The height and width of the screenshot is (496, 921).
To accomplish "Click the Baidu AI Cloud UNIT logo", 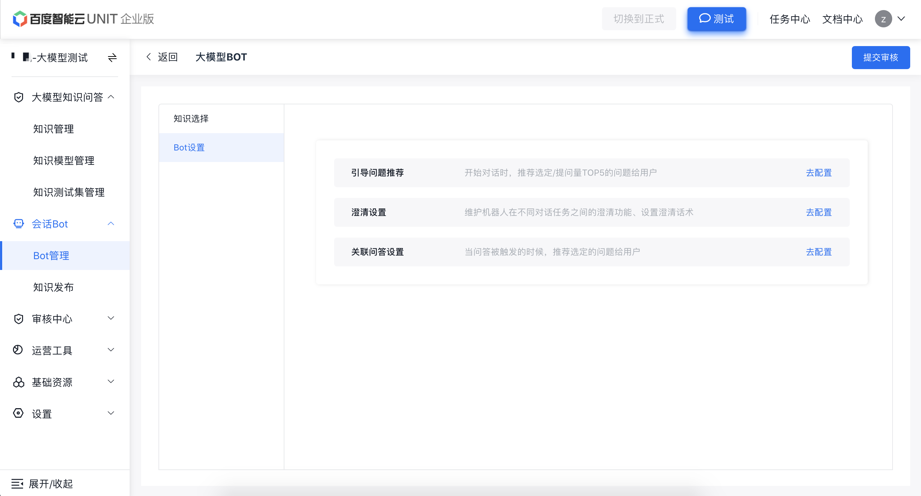I will coord(83,19).
